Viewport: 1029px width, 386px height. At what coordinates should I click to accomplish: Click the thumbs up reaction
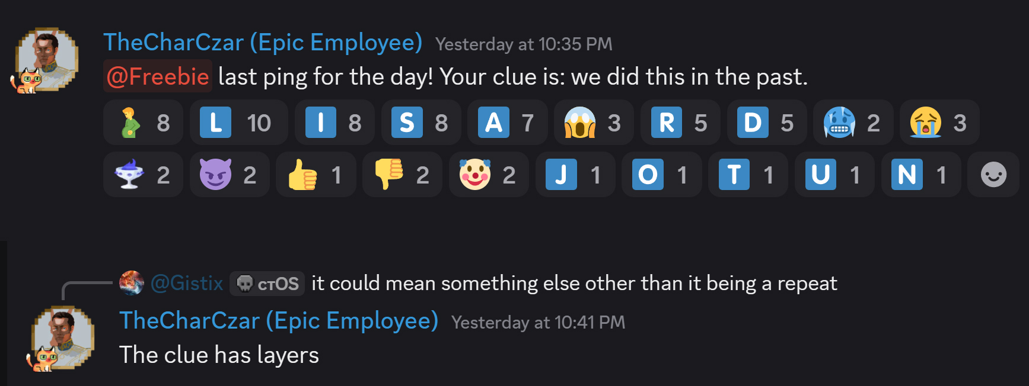tap(316, 175)
